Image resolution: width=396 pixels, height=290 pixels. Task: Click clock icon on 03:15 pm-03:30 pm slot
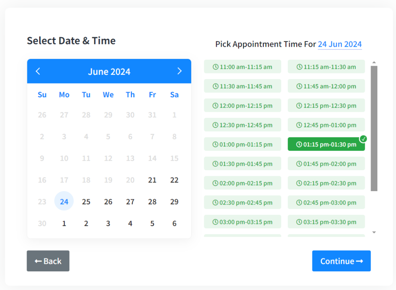tap(299, 222)
